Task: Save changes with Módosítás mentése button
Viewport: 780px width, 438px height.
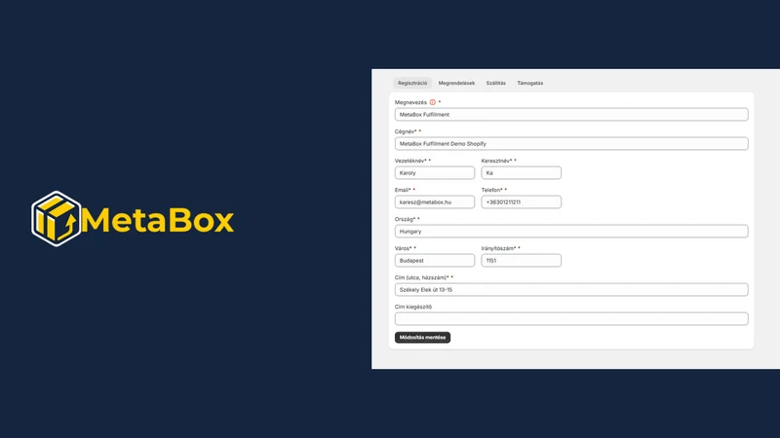Action: click(422, 337)
